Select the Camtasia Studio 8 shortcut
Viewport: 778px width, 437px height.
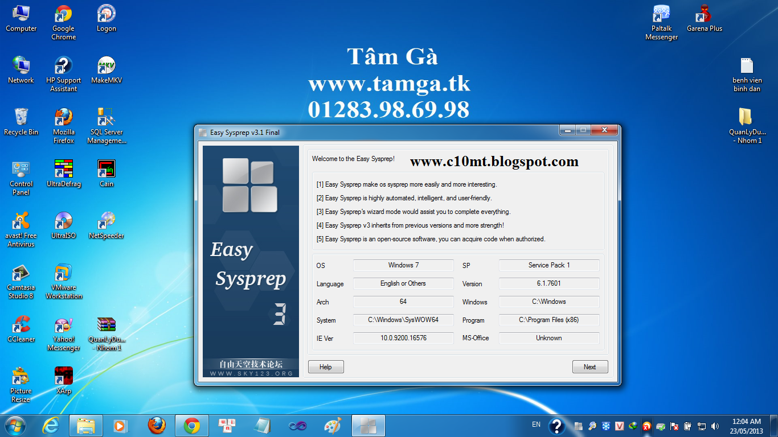coord(21,282)
